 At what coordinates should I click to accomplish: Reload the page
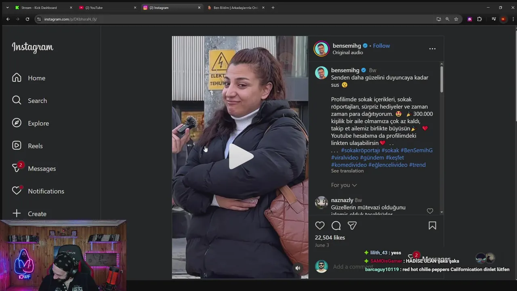(x=27, y=19)
